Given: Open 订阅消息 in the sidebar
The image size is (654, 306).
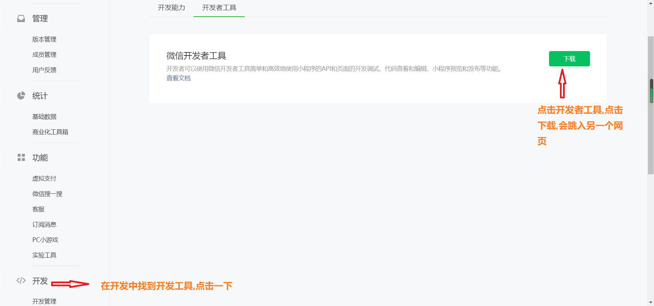Looking at the screenshot, I should point(44,225).
